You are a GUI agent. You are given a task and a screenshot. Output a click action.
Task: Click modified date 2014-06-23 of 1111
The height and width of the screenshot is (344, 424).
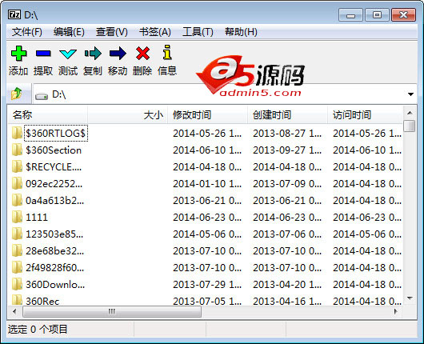207,217
